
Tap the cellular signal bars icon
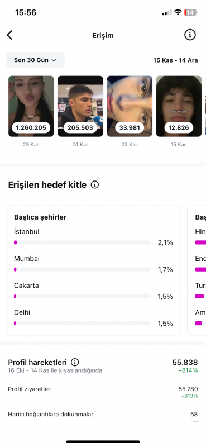tap(167, 12)
